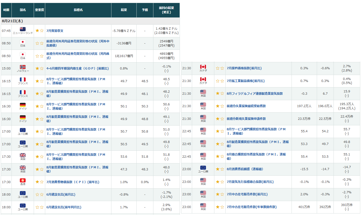Viewport: 362px width, 216px height.
Task: Click the Germany flag in the 16:30 services PMI row
Action: 23,105
